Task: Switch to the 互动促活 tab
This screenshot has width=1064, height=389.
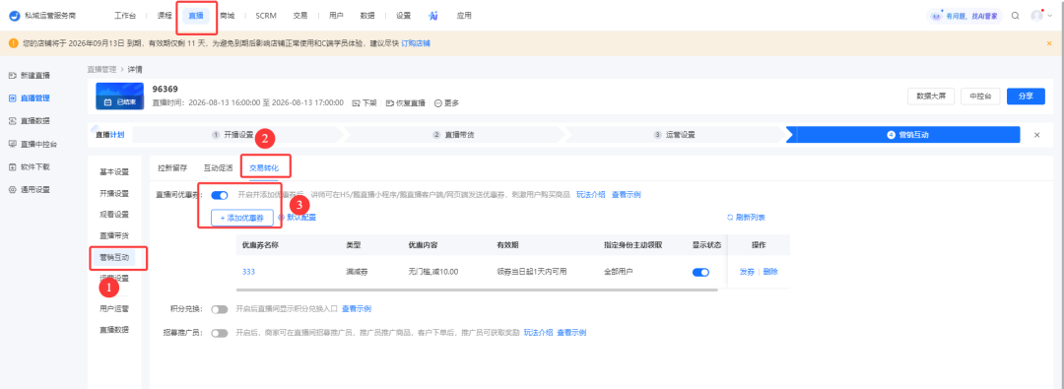Action: pos(218,167)
